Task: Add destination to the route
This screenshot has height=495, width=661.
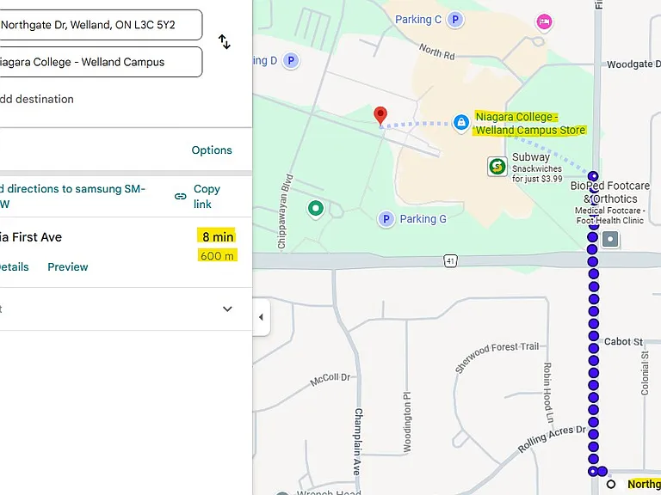Action: (37, 99)
